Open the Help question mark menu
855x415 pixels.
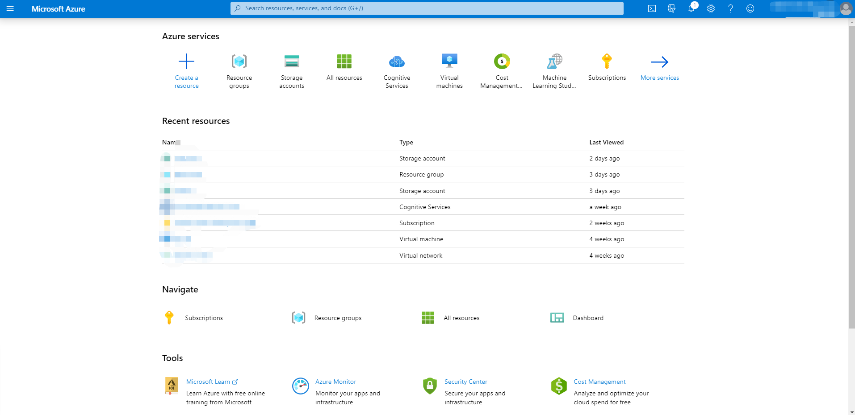(730, 8)
